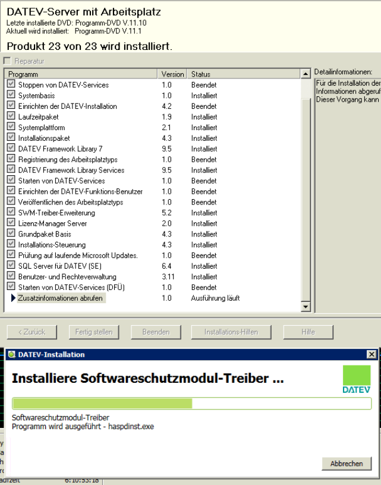
Task: Click the Ausführung läuft status text
Action: click(215, 298)
